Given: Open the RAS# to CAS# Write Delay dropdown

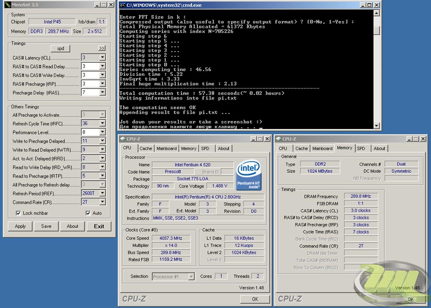Looking at the screenshot, I should coord(102,75).
